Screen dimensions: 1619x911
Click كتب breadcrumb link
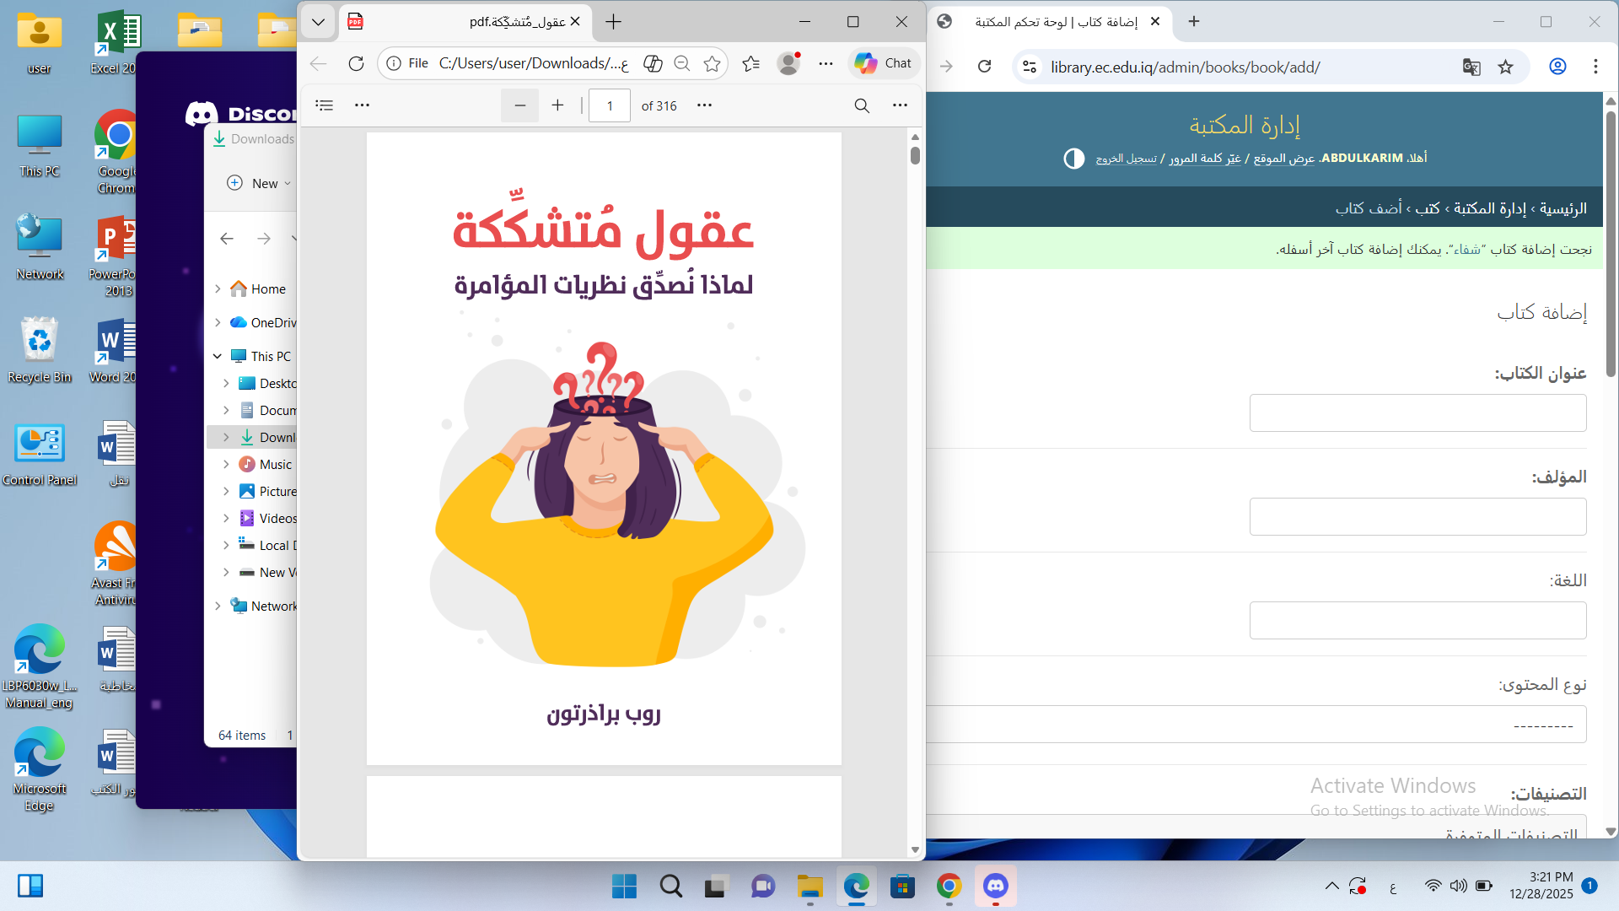tap(1427, 208)
